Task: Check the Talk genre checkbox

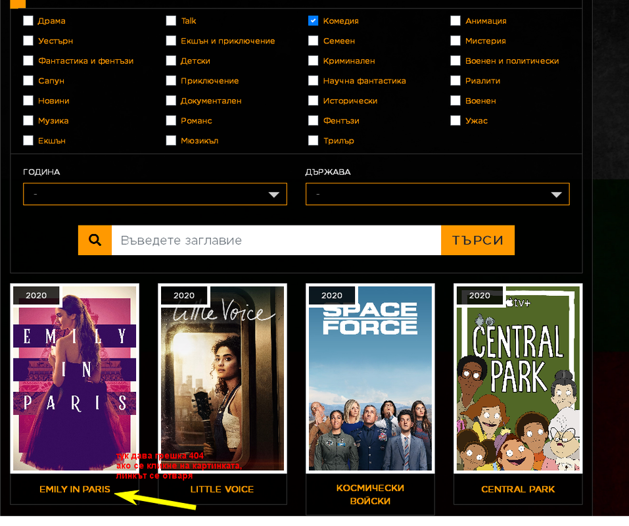Action: (x=171, y=20)
